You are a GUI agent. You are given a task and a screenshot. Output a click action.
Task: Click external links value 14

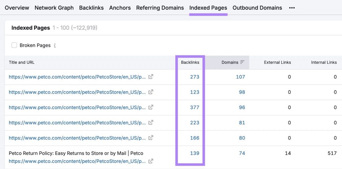[288, 153]
